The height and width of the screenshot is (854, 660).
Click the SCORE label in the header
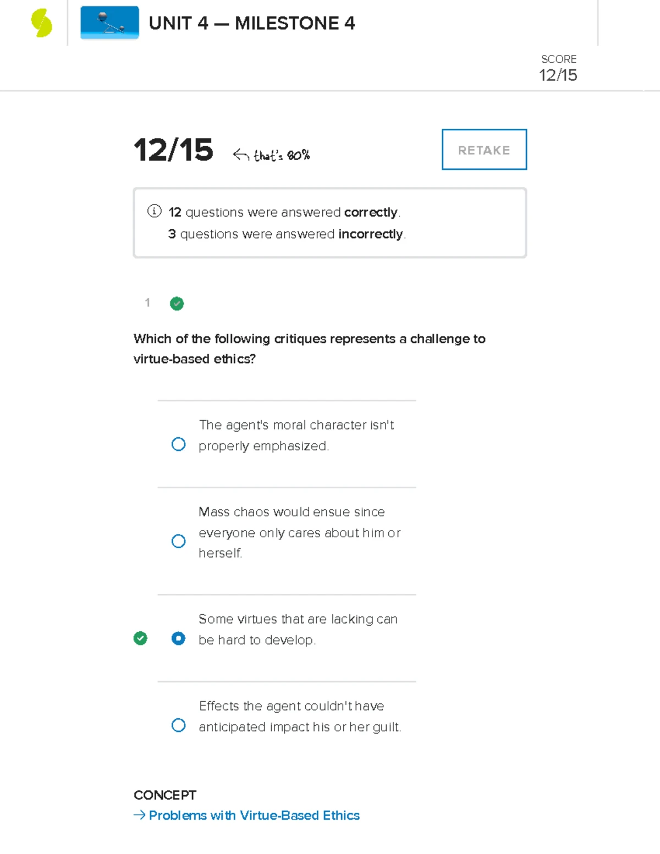[x=558, y=59]
